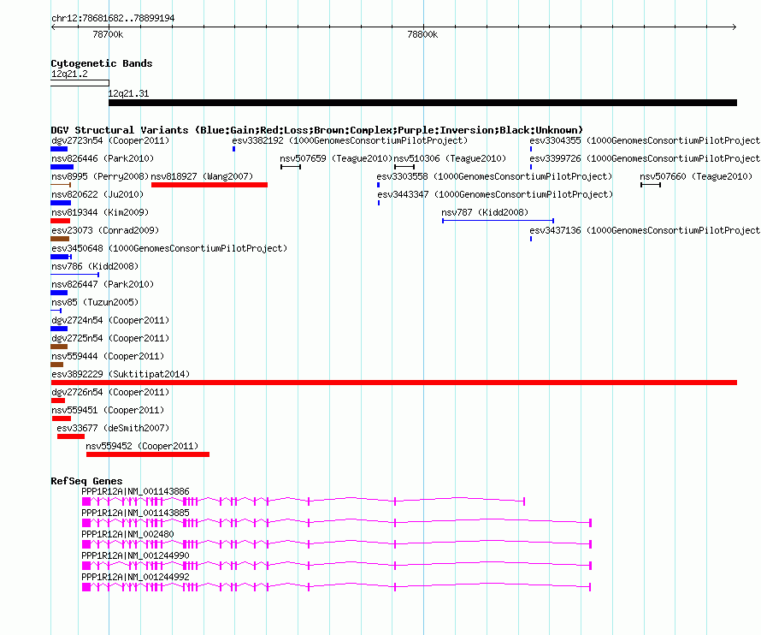Image resolution: width=761 pixels, height=635 pixels.
Task: Click nsv559451 (Cooper2011) label
Action: tap(108, 410)
